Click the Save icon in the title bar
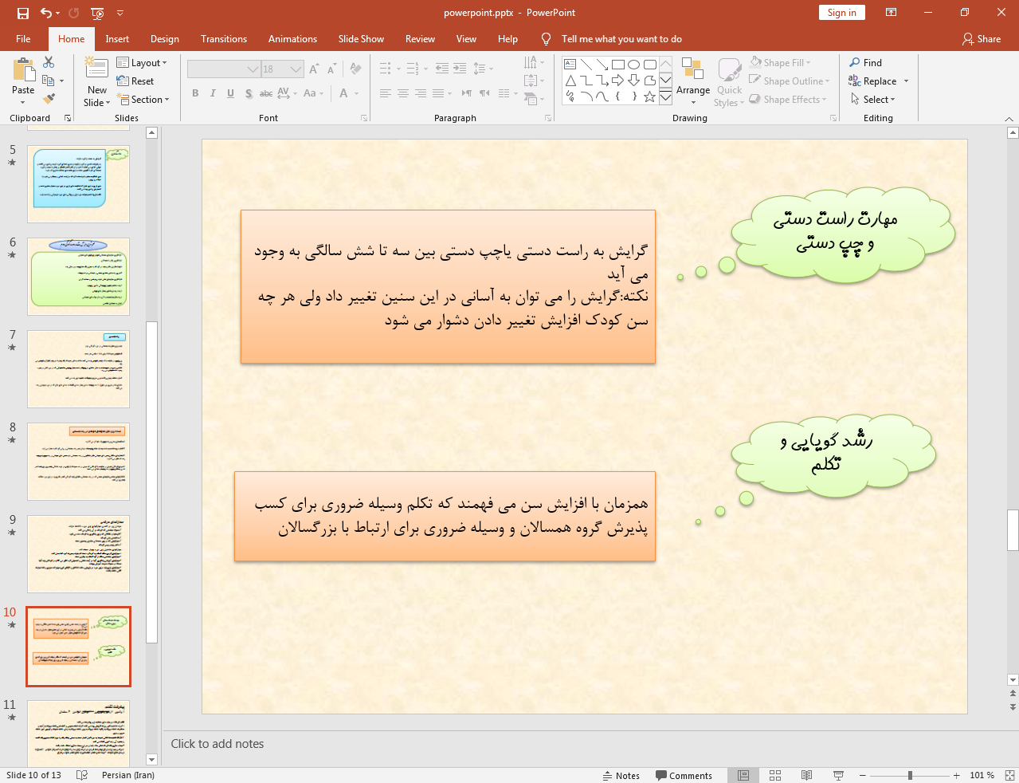 click(23, 13)
